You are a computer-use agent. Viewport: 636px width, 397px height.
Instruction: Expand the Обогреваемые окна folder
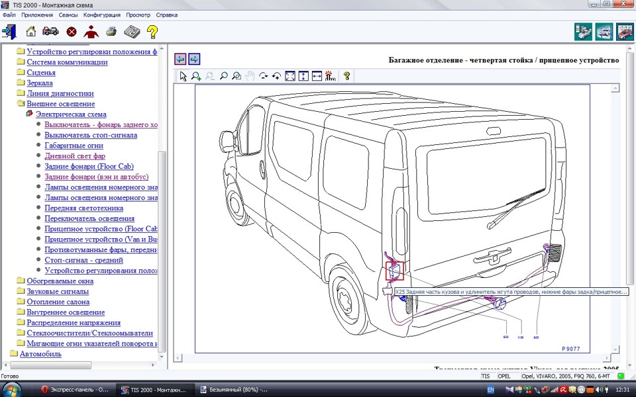click(21, 281)
